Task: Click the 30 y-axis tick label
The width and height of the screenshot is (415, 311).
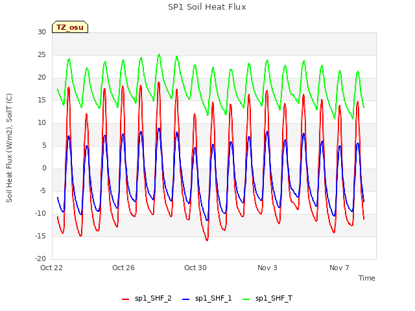Action: pos(41,32)
